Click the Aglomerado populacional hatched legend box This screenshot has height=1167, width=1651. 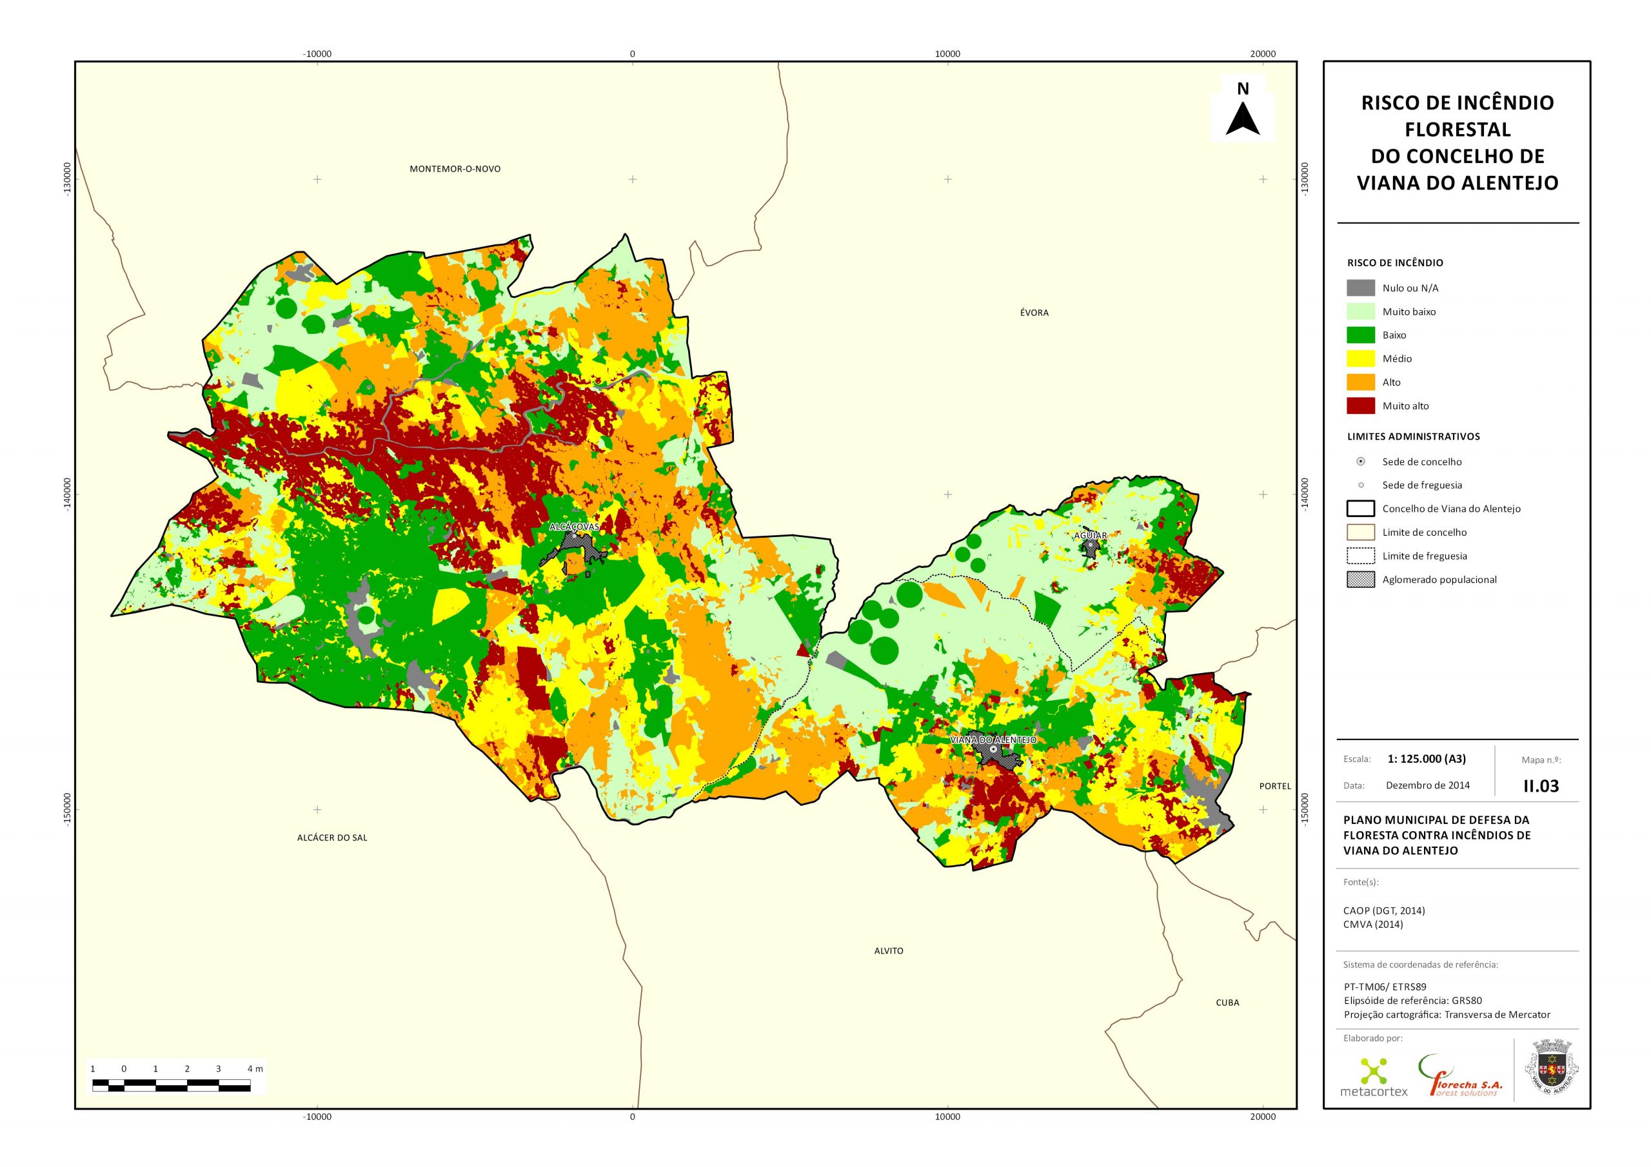(x=1361, y=580)
